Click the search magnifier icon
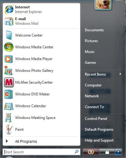The image size is (126, 158). click(76, 151)
